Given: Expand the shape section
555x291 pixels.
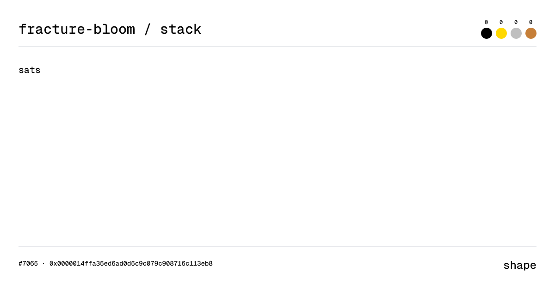Looking at the screenshot, I should (x=520, y=266).
